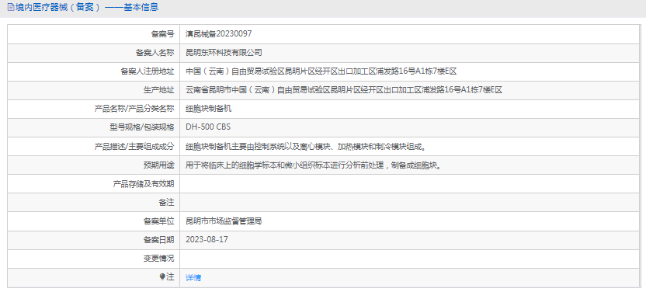The height and width of the screenshot is (292, 646).
Task: Select the product description starting 细胞块制备机主要由控制系统
Action: [x=306, y=146]
